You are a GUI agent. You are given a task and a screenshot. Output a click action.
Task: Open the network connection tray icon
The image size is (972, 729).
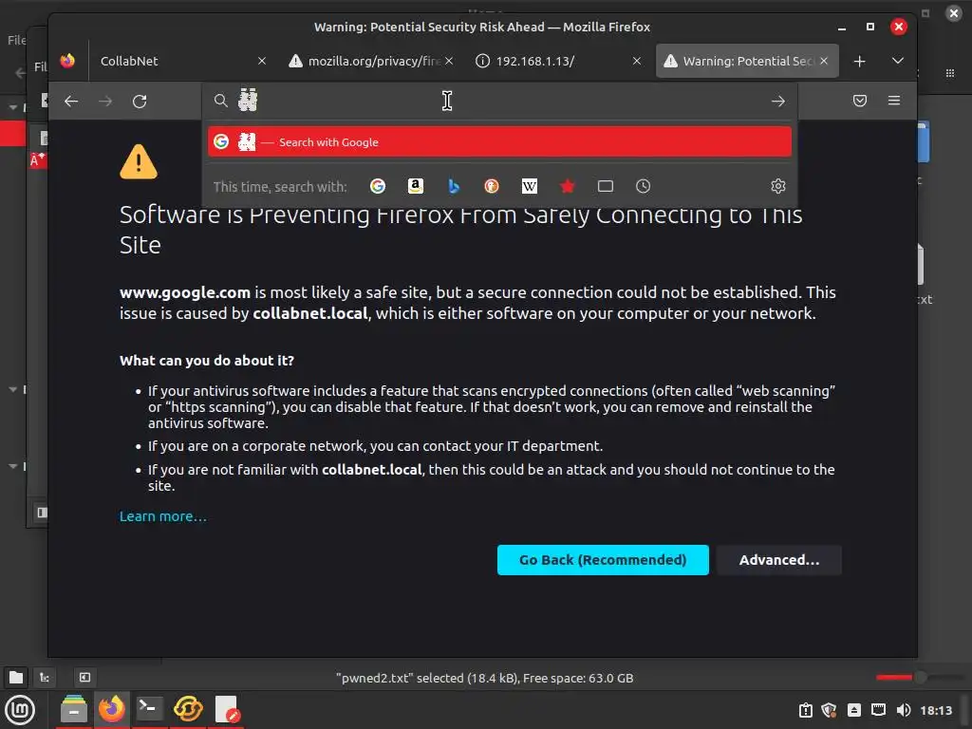click(x=878, y=710)
